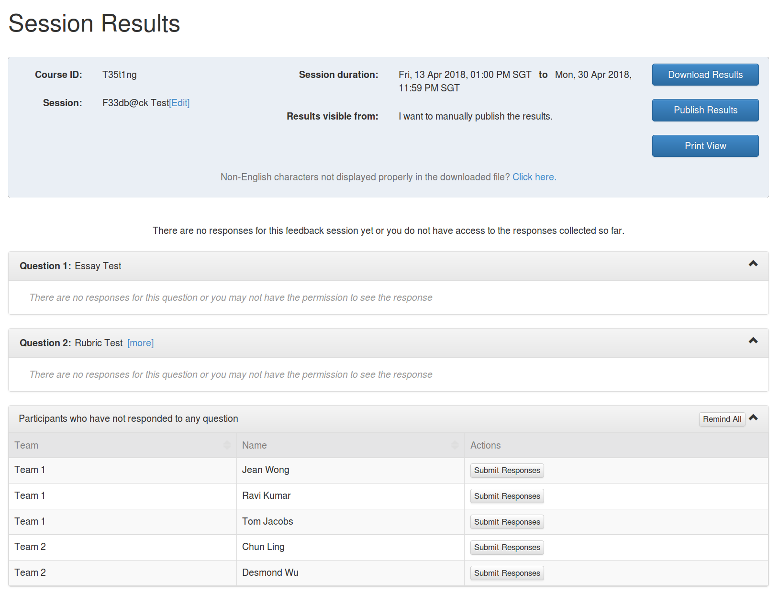Submit responses for Ravi Kumar
Screen dimensions: 779x594
tap(507, 496)
